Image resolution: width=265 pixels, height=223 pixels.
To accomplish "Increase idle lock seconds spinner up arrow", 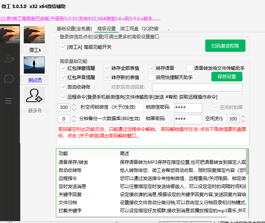I will [74, 105].
